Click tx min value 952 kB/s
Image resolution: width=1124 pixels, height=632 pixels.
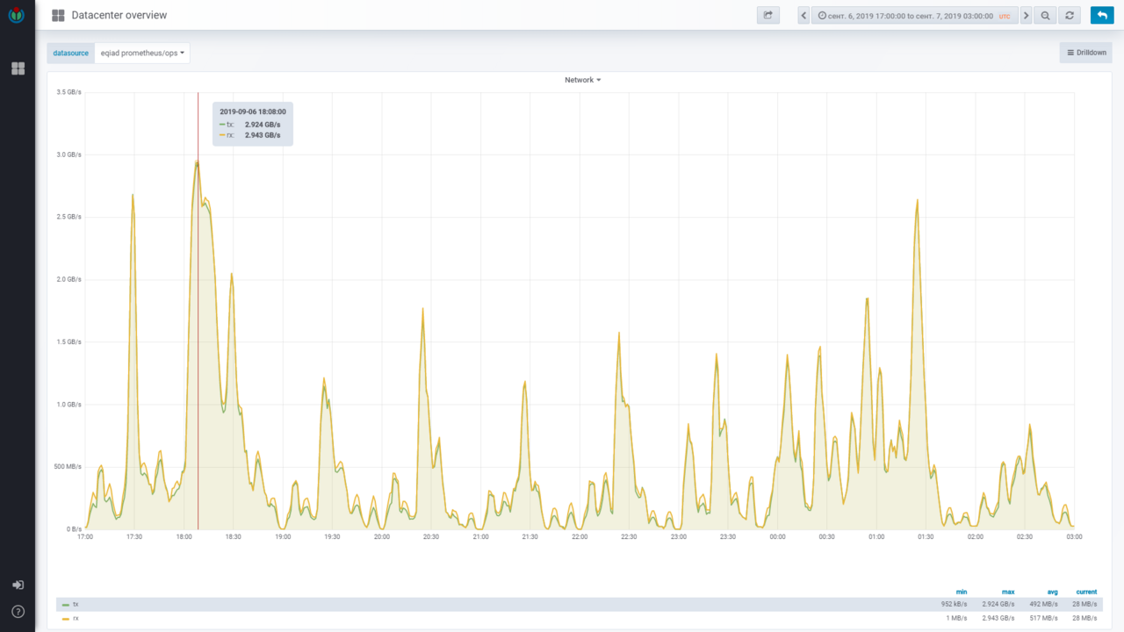955,604
